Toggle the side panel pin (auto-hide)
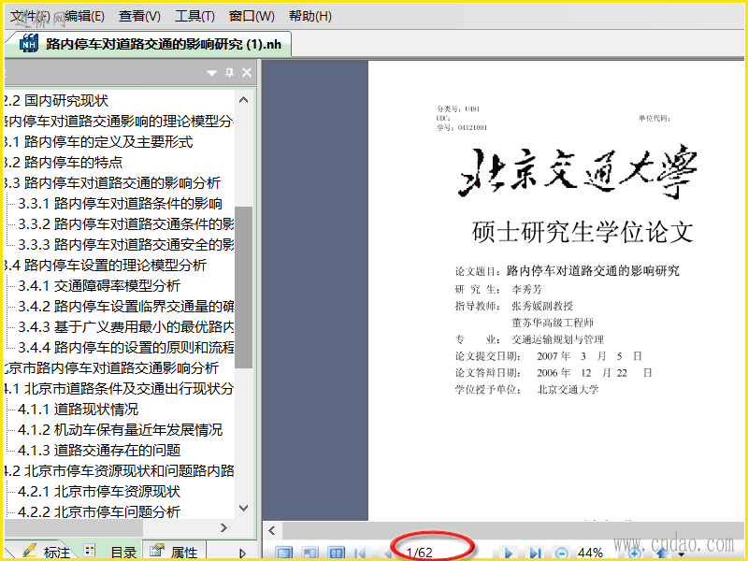Image resolution: width=748 pixels, height=561 pixels. tap(229, 73)
